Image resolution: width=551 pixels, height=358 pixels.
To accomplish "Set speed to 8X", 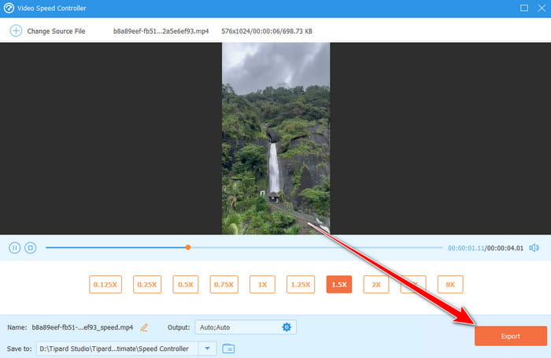I will pyautogui.click(x=451, y=285).
